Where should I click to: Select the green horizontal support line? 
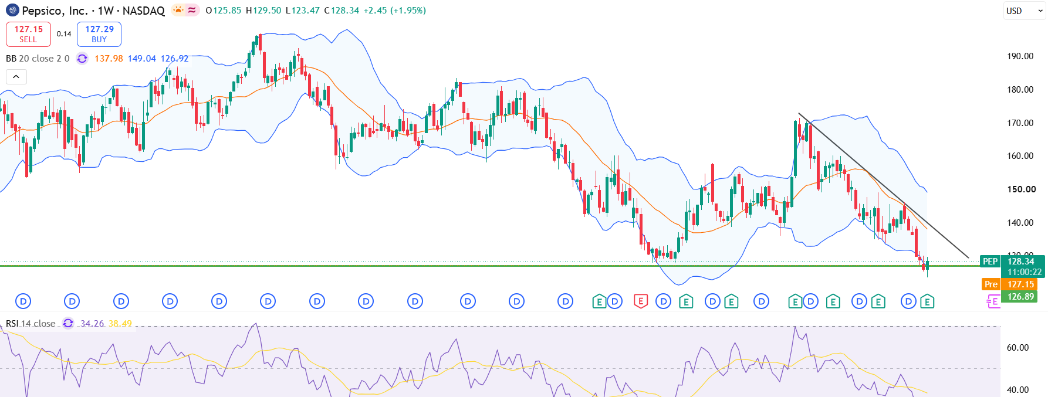tap(490, 266)
